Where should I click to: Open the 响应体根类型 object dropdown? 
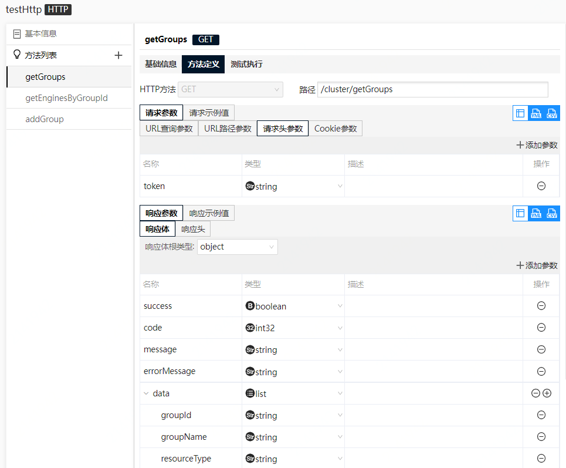237,247
